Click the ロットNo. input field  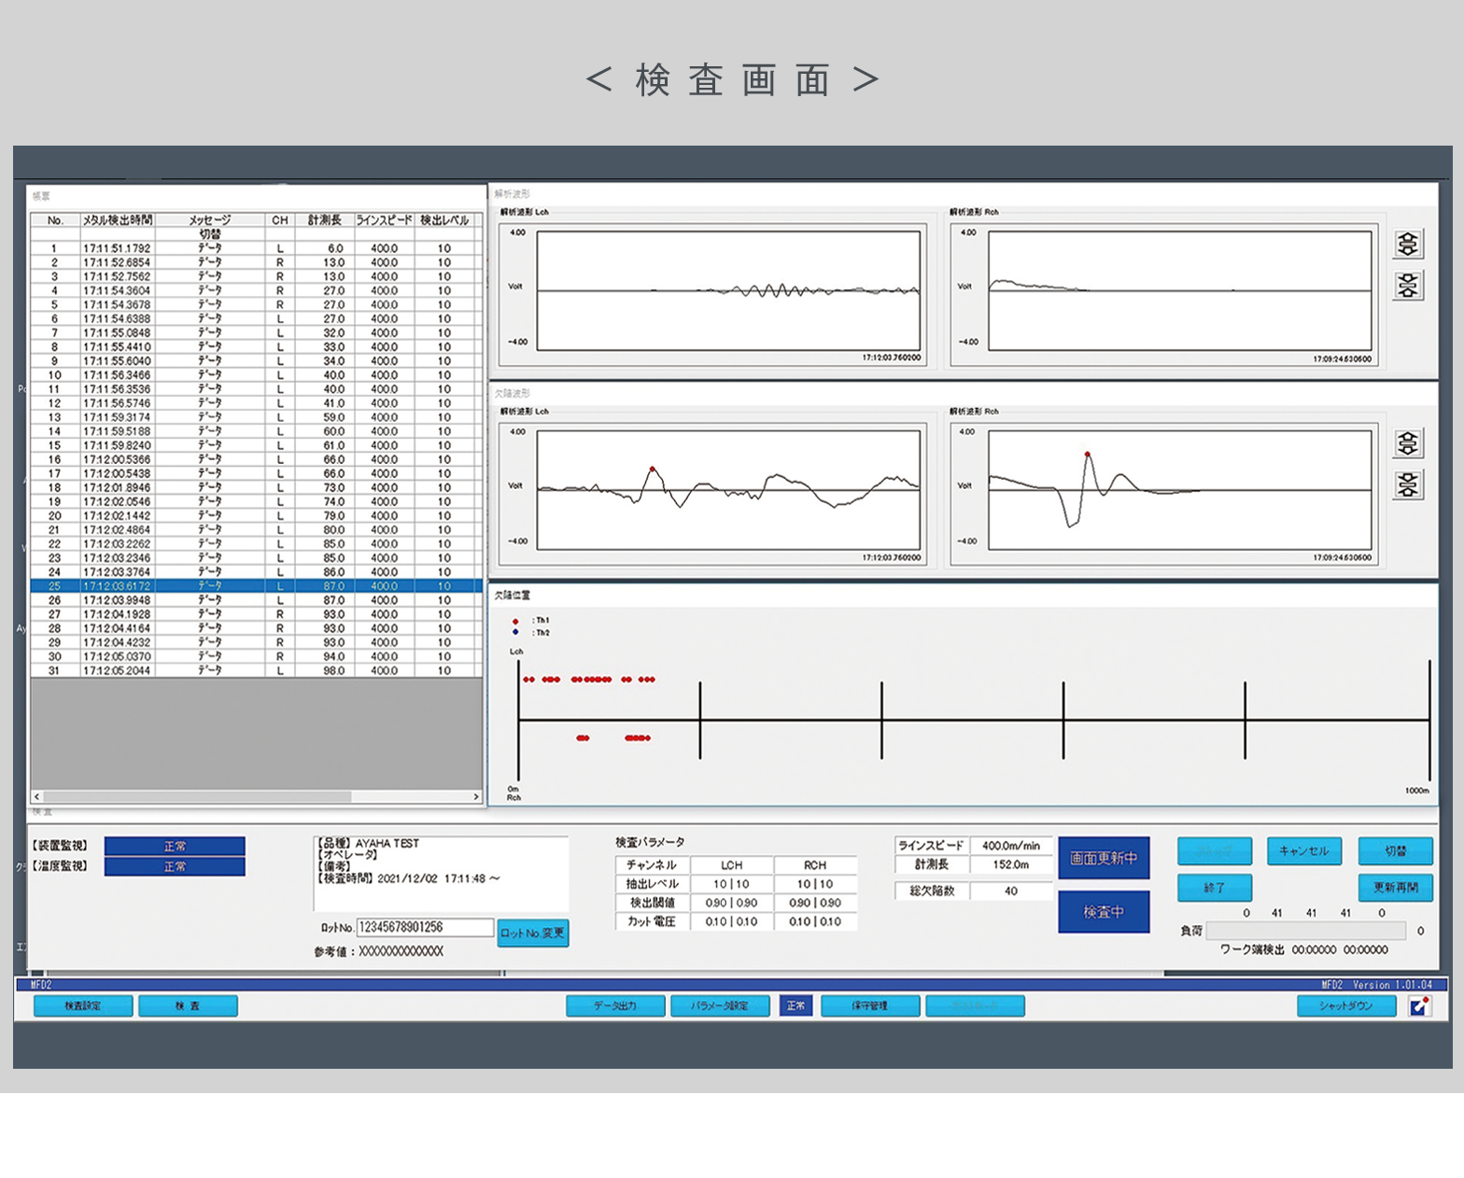pos(425,927)
